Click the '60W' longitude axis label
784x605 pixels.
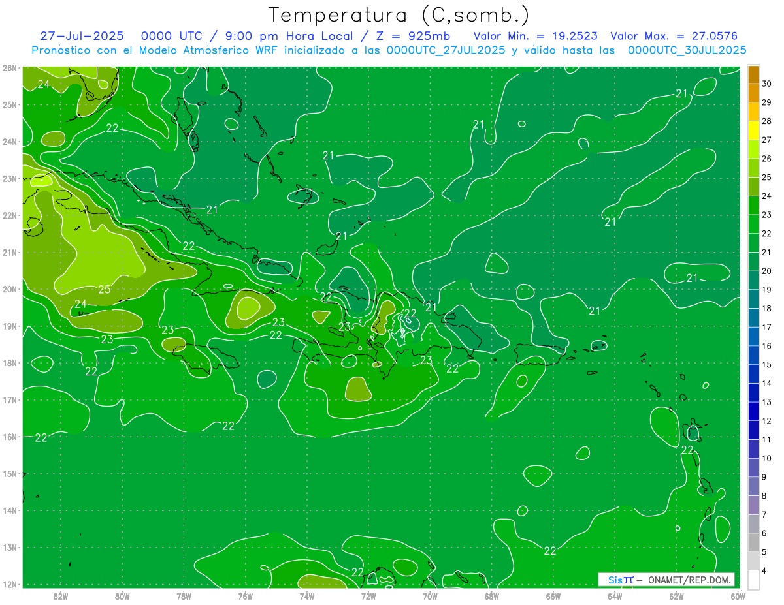738,596
